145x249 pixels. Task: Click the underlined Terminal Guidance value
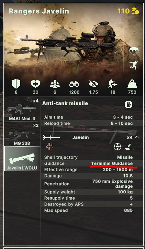(x=112, y=163)
